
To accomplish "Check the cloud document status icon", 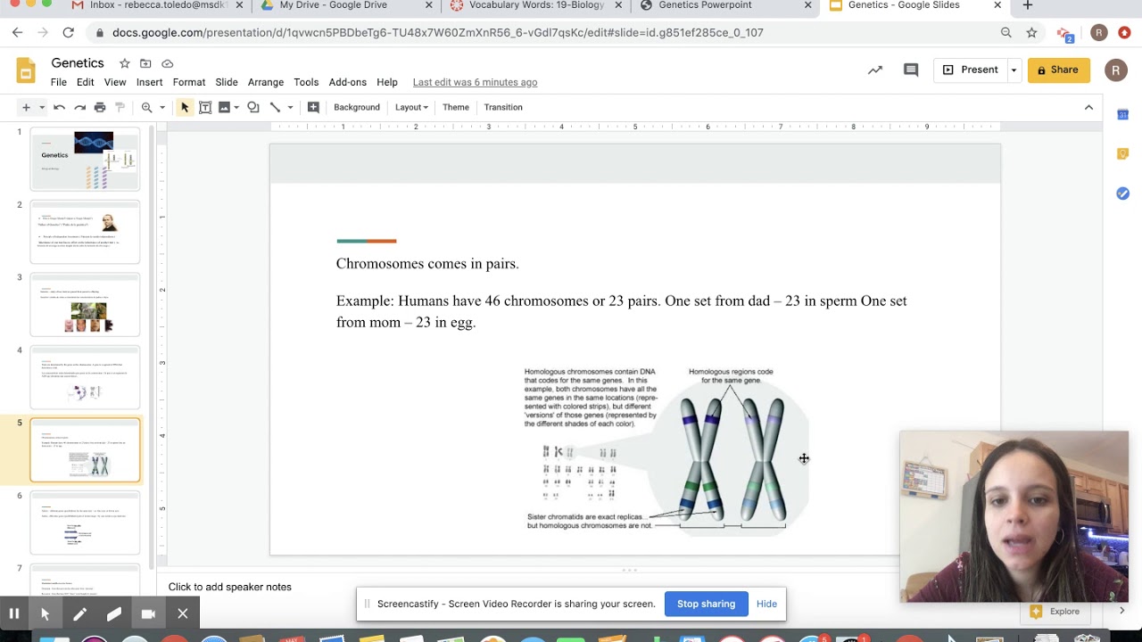I will click(167, 63).
